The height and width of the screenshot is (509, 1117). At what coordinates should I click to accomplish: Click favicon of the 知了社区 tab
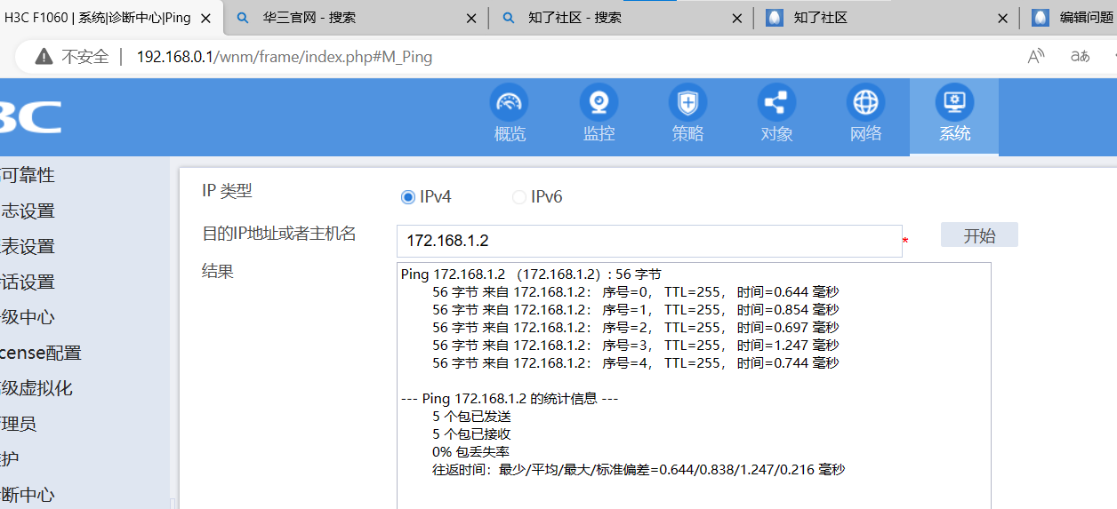click(774, 18)
